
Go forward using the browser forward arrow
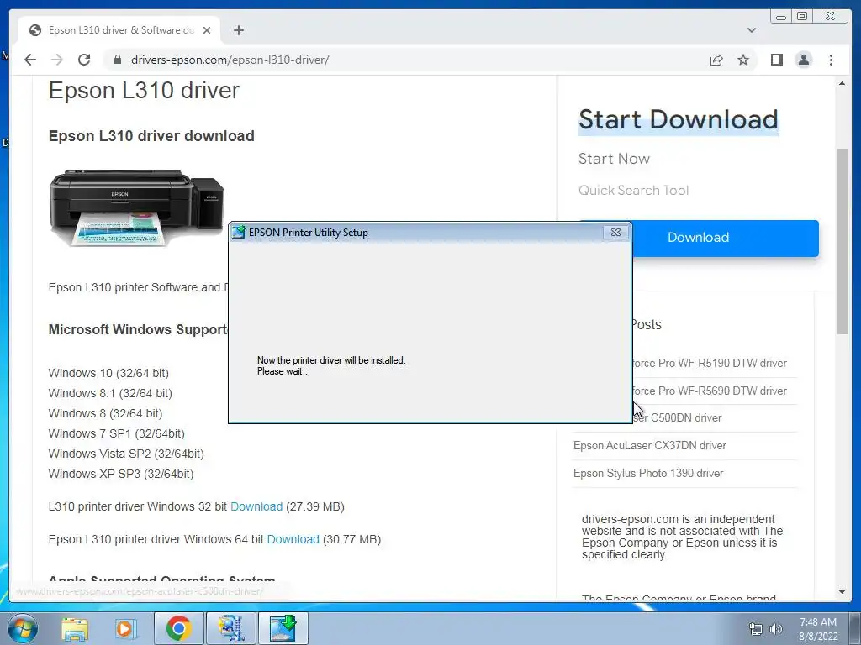(x=57, y=60)
